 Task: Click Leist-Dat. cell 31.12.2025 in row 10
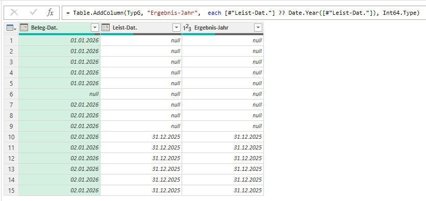(141, 137)
